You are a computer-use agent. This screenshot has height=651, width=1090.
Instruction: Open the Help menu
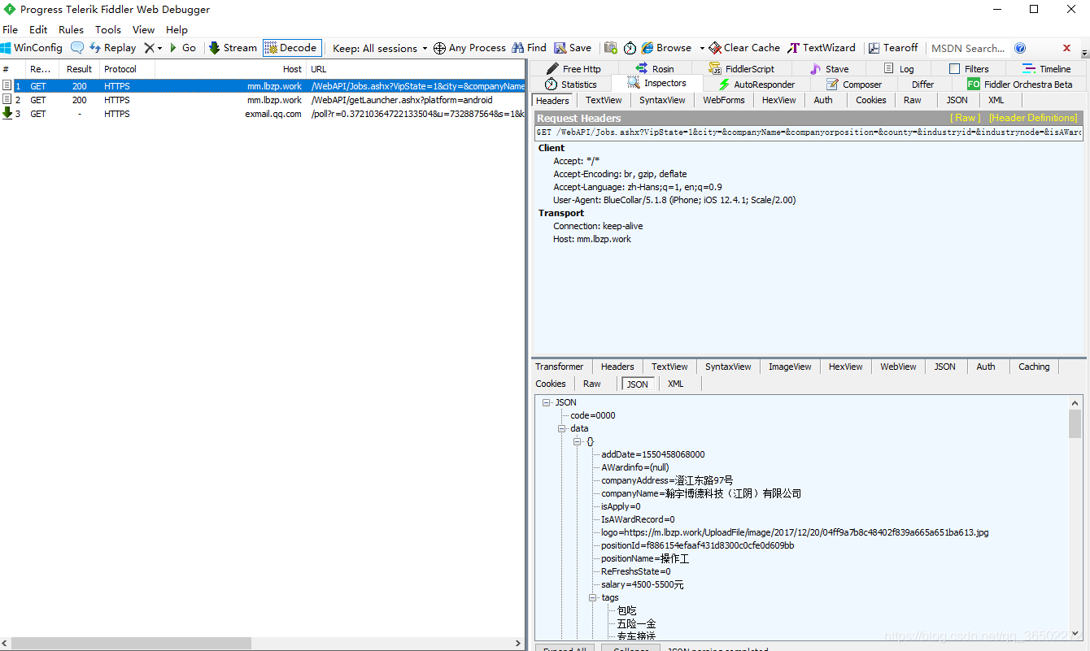[177, 29]
